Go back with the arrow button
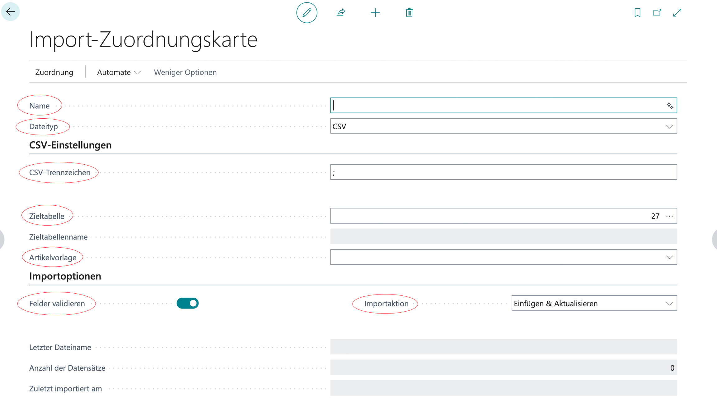The image size is (717, 407). (11, 12)
